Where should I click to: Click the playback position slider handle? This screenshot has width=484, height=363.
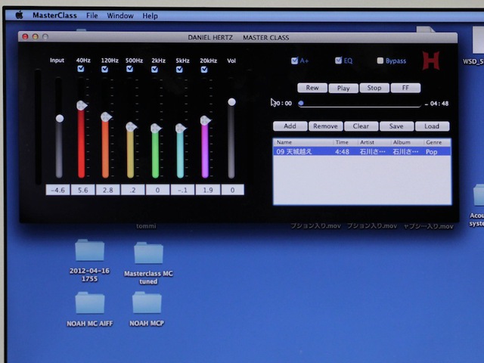pos(301,103)
